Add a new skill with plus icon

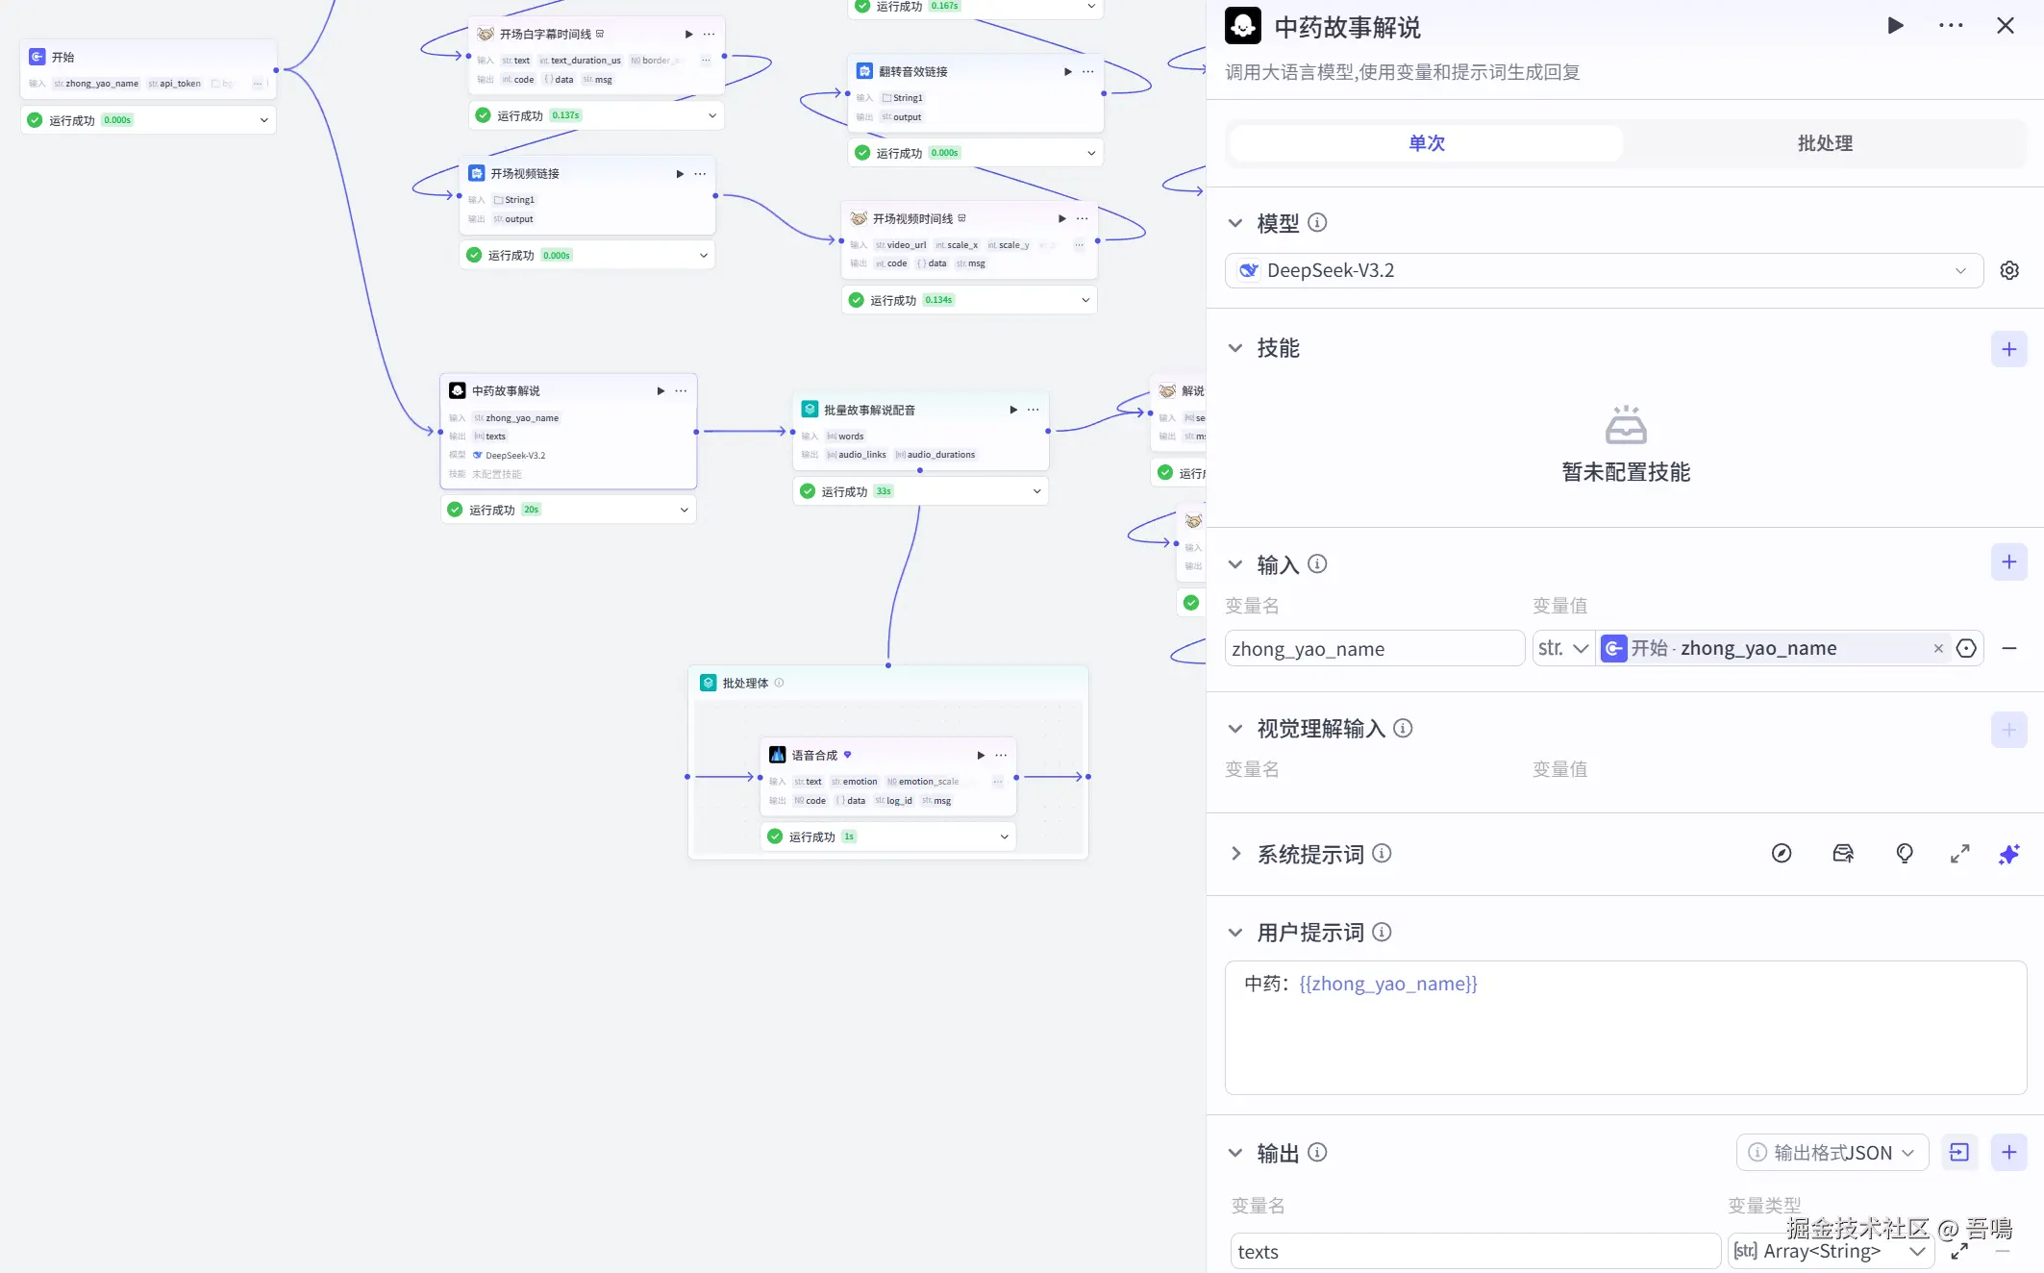[x=2008, y=349]
